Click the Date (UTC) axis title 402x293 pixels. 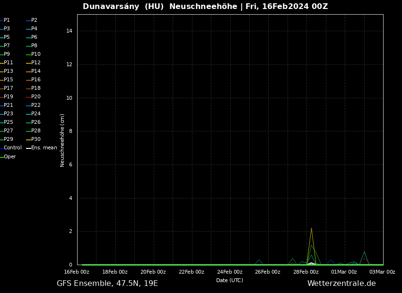(229, 281)
